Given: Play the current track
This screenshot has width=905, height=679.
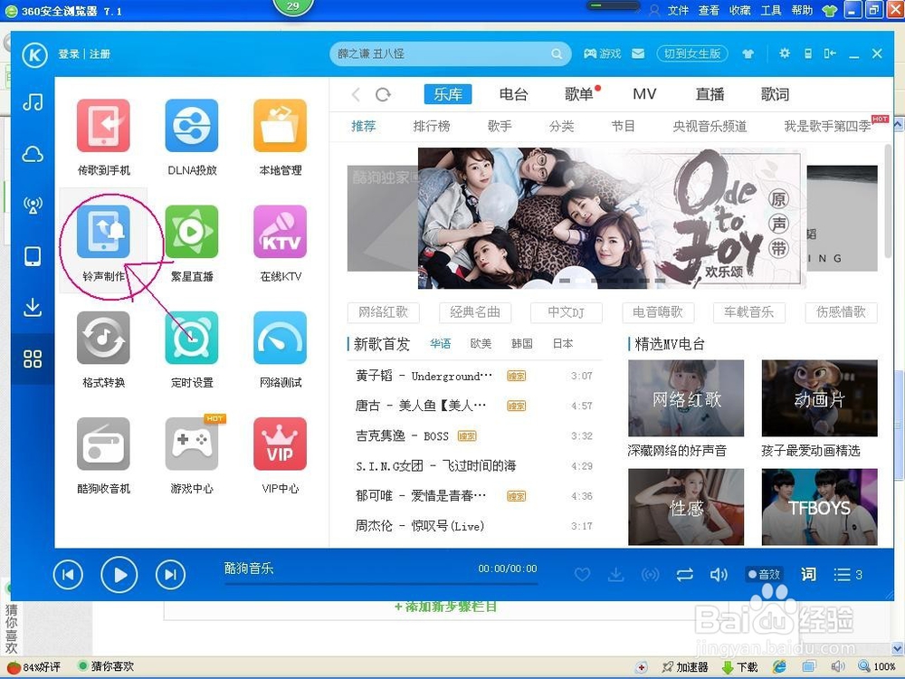Looking at the screenshot, I should [x=119, y=575].
